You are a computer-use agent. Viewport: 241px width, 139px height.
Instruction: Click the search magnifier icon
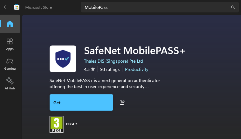coord(233,7)
